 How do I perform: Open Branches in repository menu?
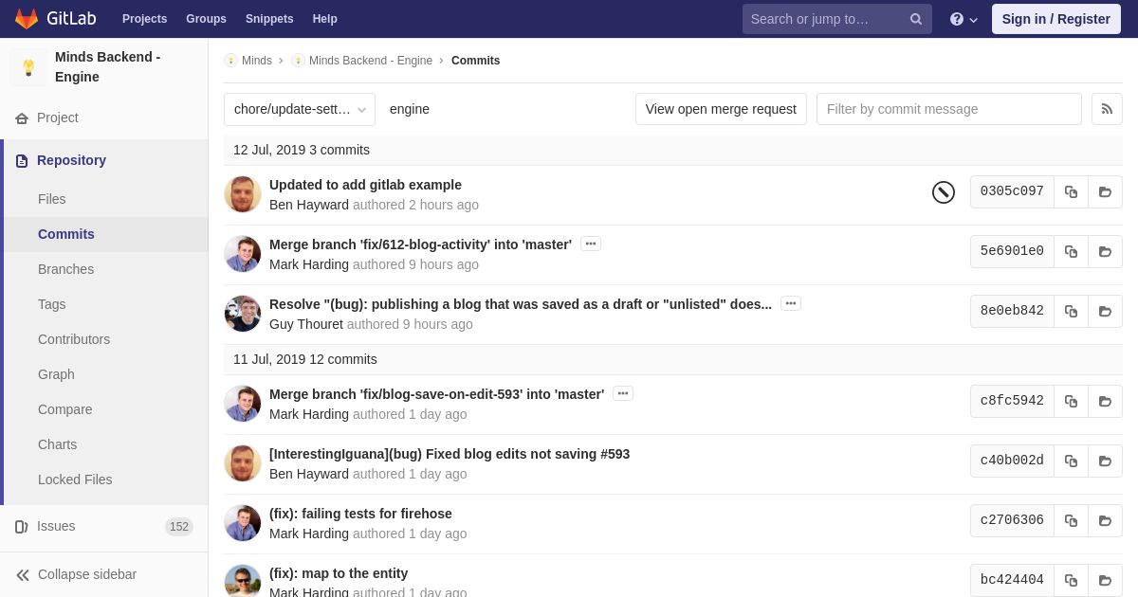tap(65, 269)
